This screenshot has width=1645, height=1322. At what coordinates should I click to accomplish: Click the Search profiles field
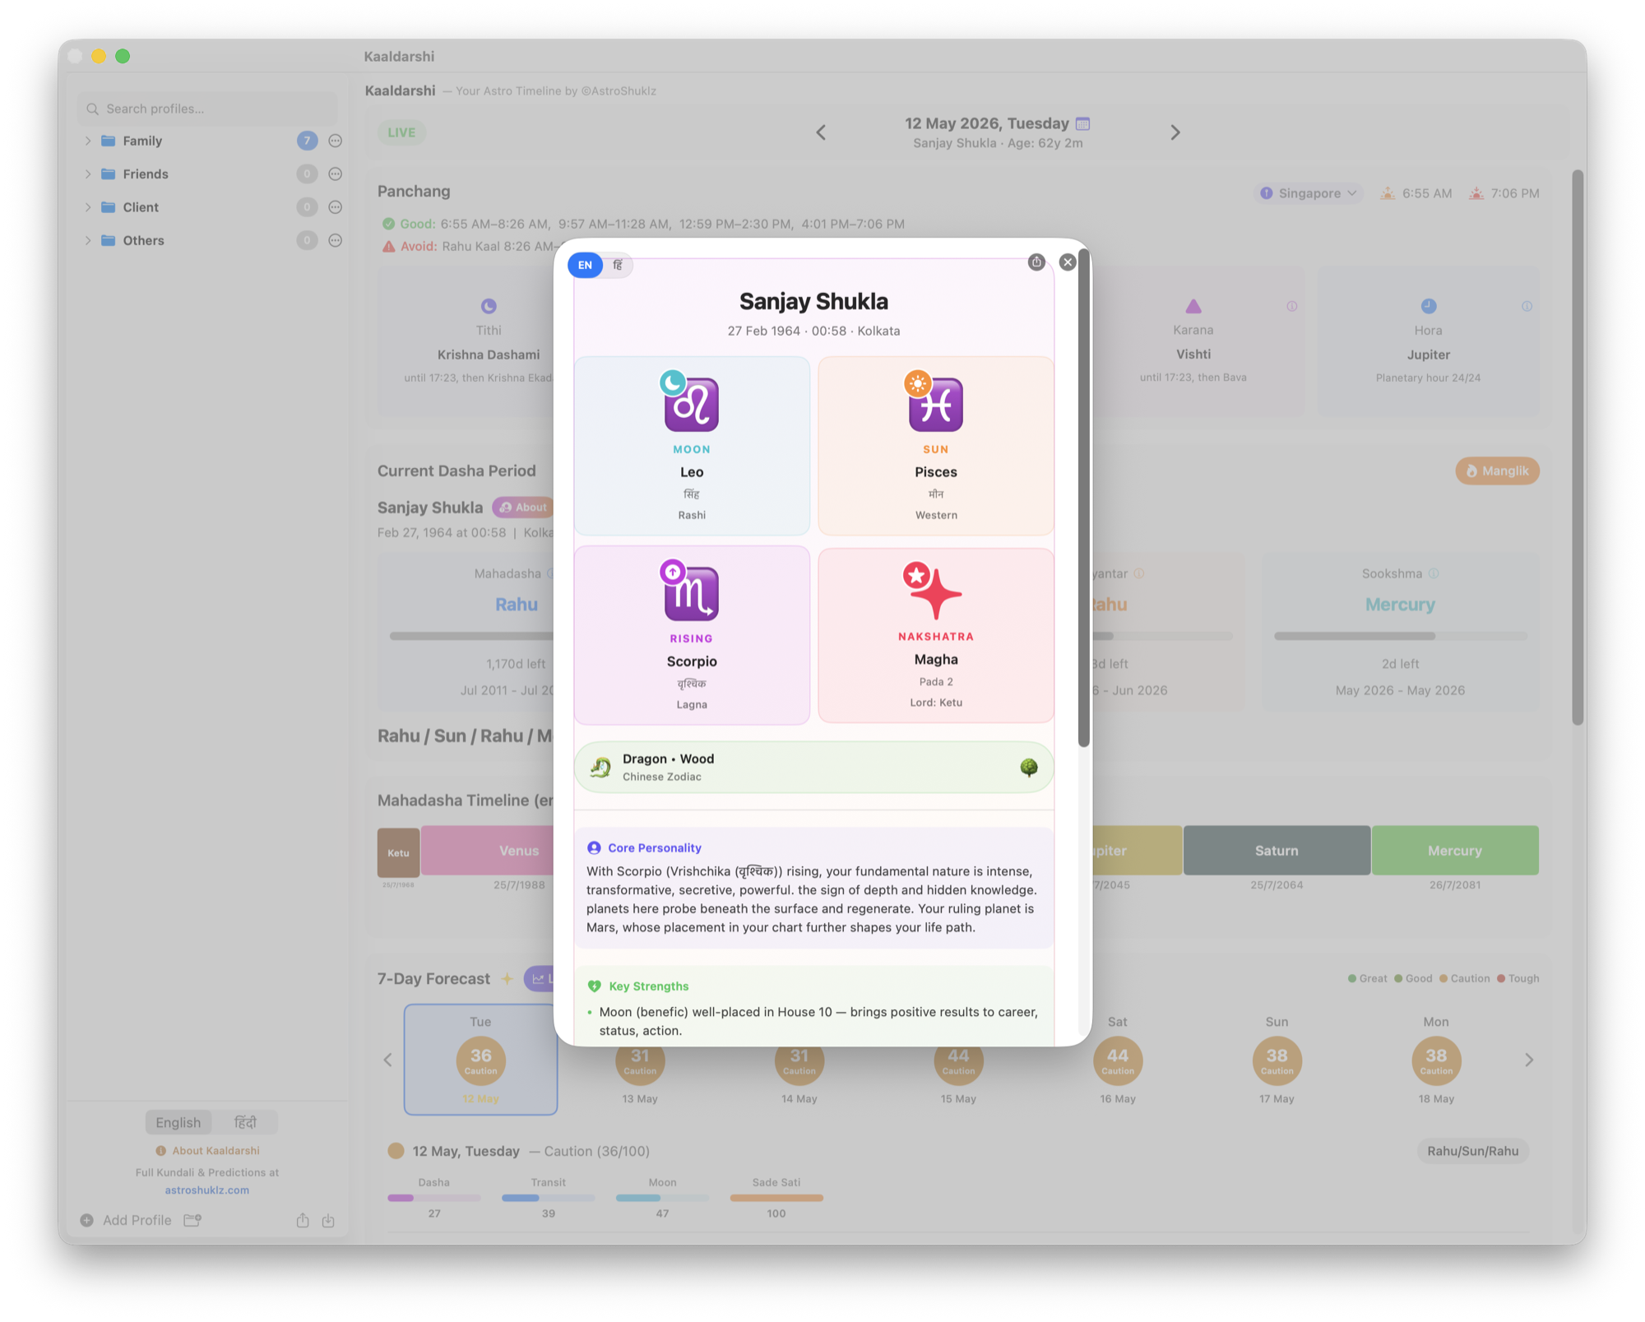pos(207,109)
